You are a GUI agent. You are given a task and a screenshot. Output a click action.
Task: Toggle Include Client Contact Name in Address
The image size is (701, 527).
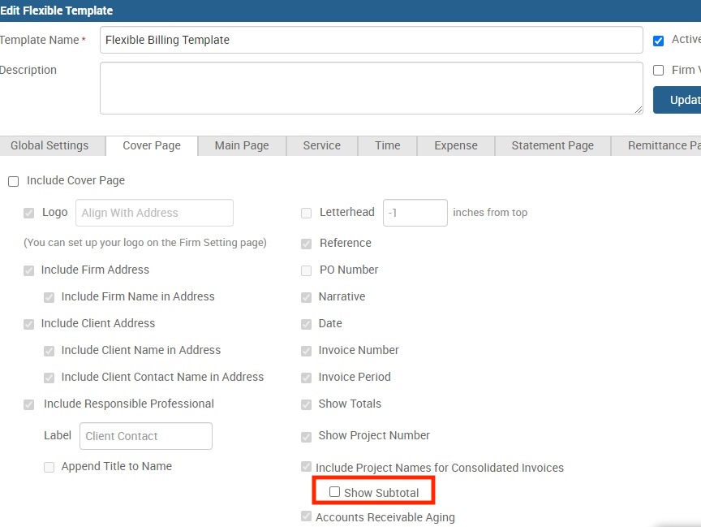click(49, 377)
